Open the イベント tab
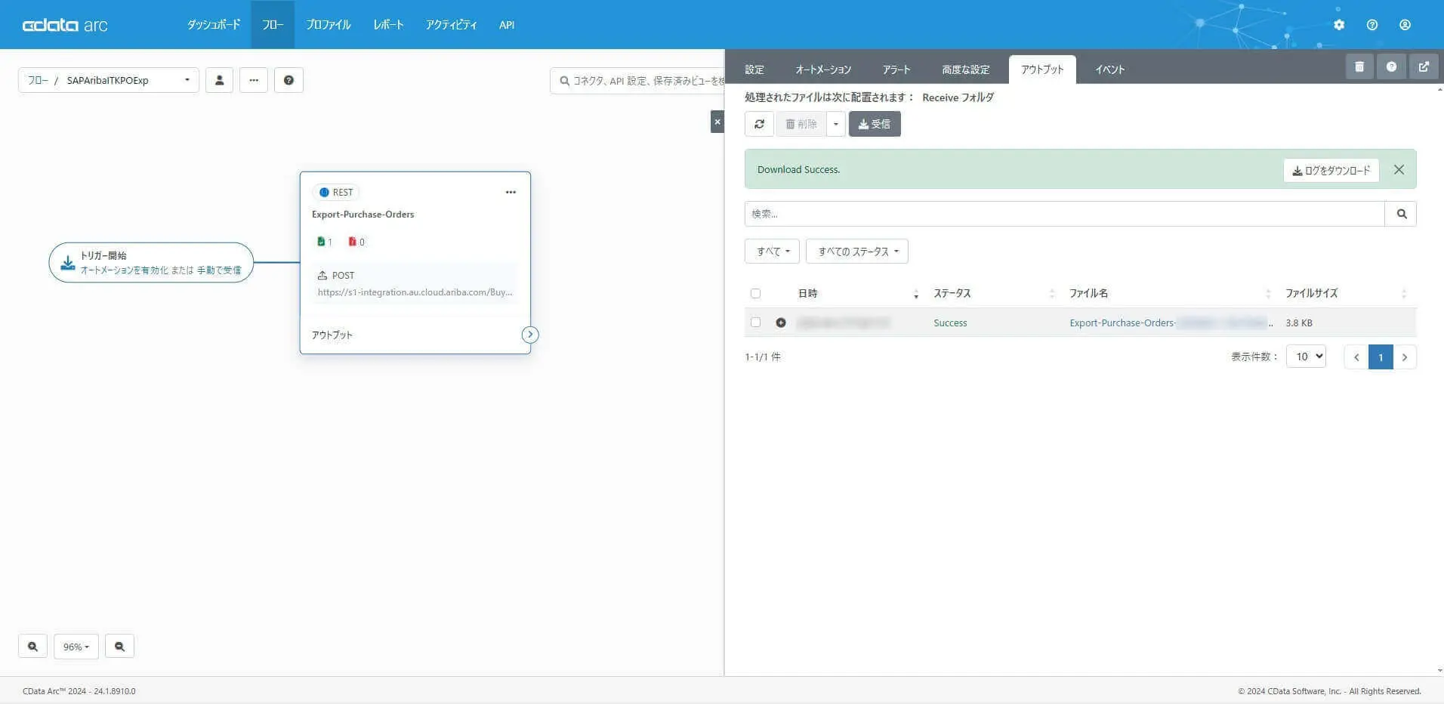 click(x=1110, y=69)
